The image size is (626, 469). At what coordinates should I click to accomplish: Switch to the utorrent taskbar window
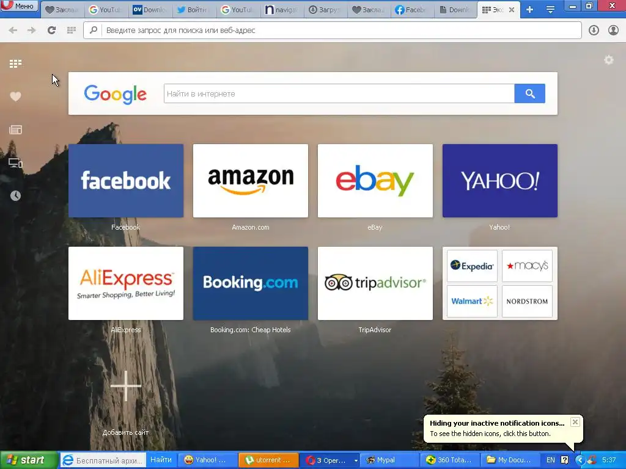coord(268,460)
